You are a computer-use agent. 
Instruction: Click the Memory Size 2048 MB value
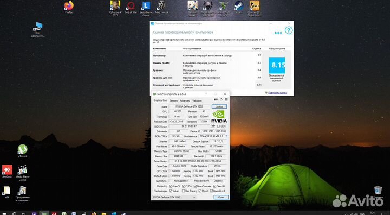pos(178,156)
